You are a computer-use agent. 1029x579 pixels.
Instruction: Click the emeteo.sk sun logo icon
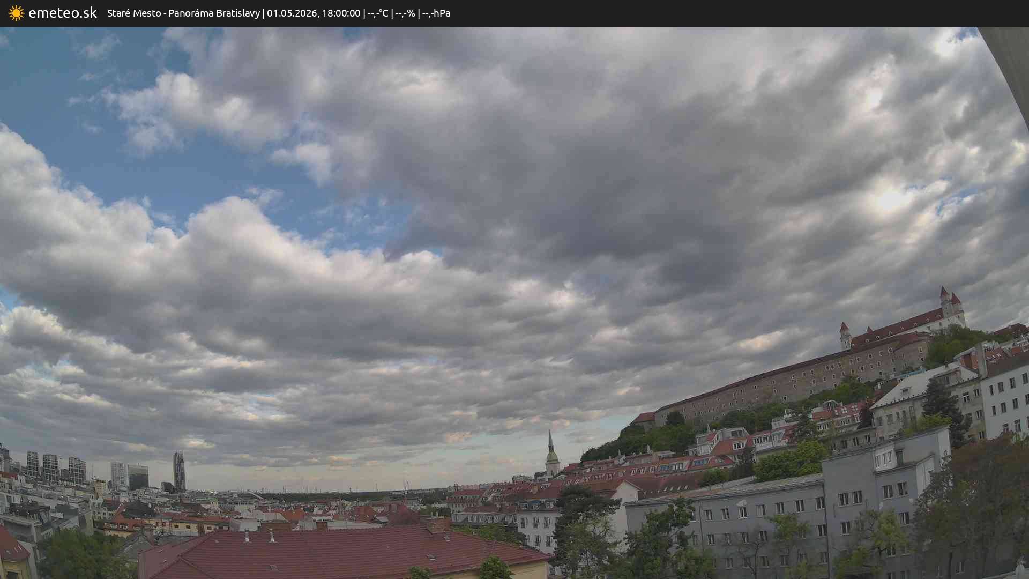coord(16,13)
